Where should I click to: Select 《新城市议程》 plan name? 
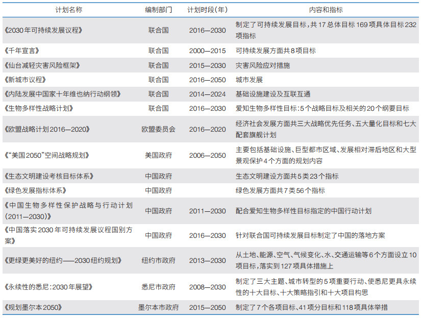(x=26, y=80)
